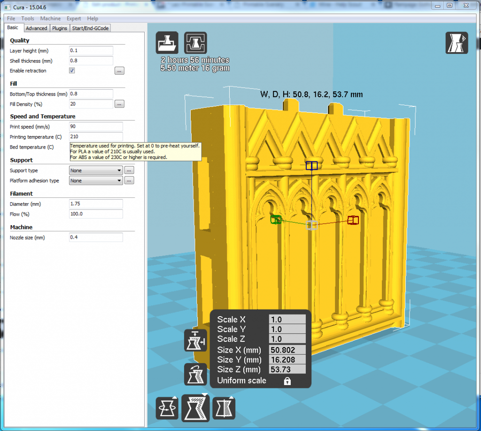
Task: Select the Scale tool icon
Action: [x=195, y=408]
